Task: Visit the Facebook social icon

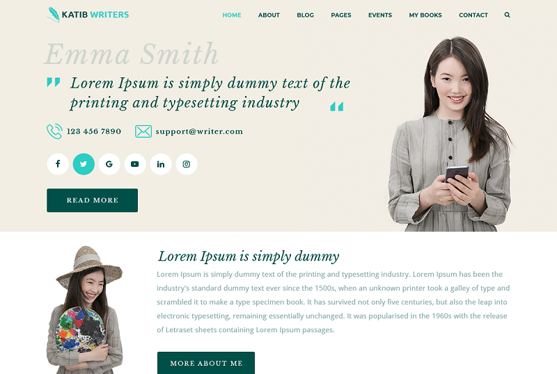Action: [x=58, y=164]
